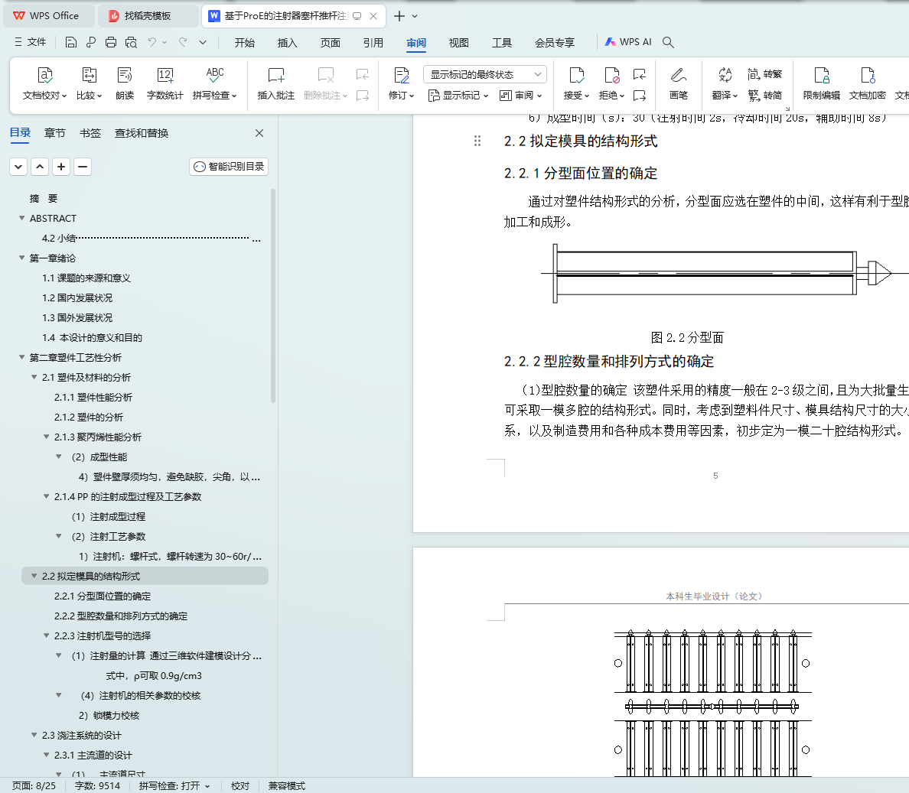Click the new tab plus button

(399, 15)
